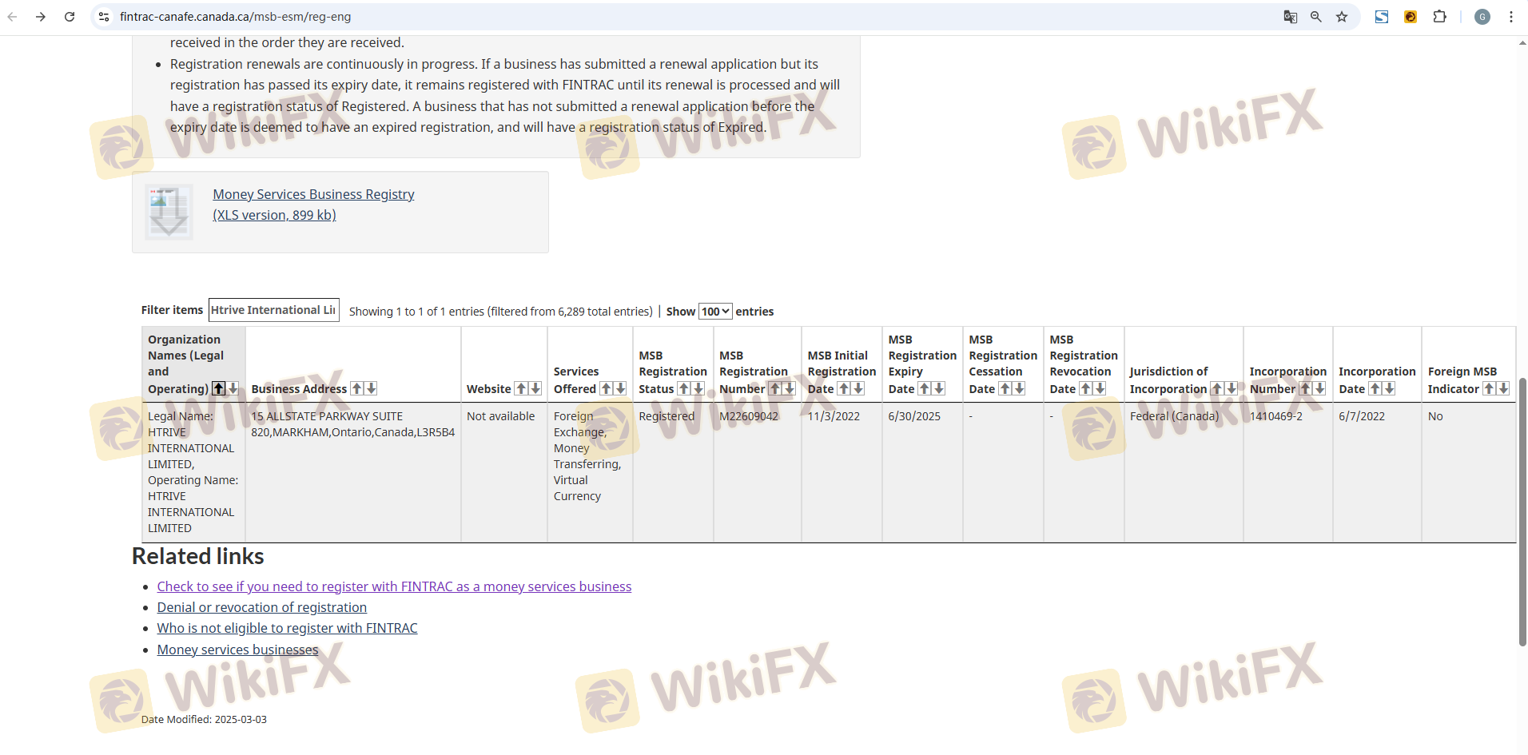Reload the page with browser refresh icon
The height and width of the screenshot is (755, 1528).
[x=70, y=17]
